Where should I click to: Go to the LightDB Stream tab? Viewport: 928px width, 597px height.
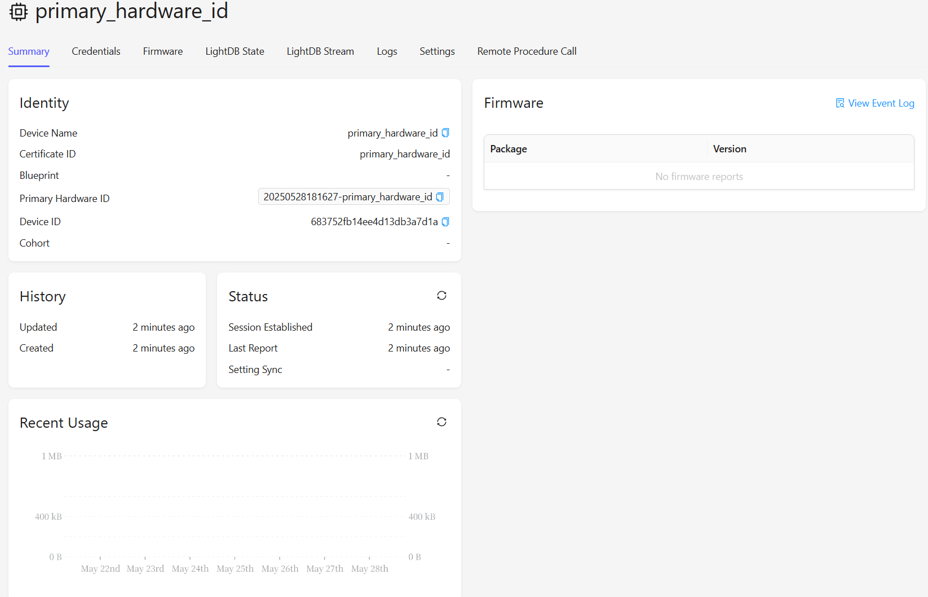[x=320, y=51]
